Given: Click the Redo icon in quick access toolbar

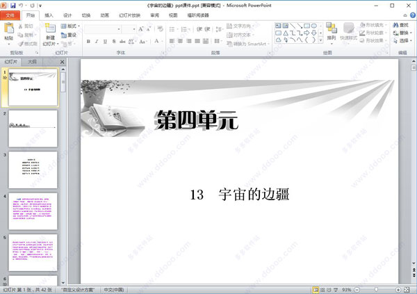Looking at the screenshot, I should pos(33,6).
